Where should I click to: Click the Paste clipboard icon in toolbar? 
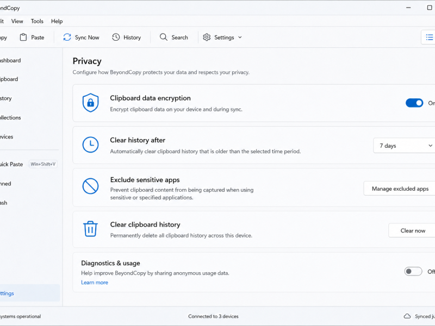[23, 37]
